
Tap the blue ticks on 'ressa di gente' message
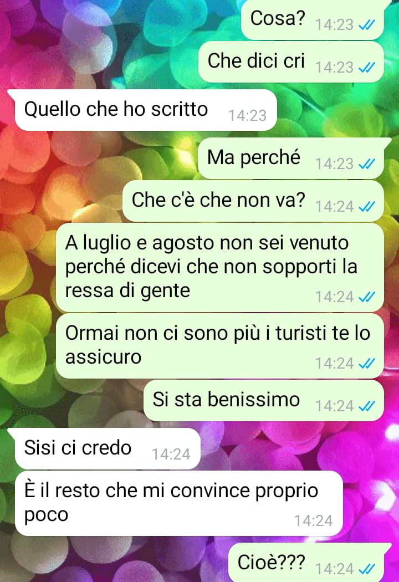(367, 297)
